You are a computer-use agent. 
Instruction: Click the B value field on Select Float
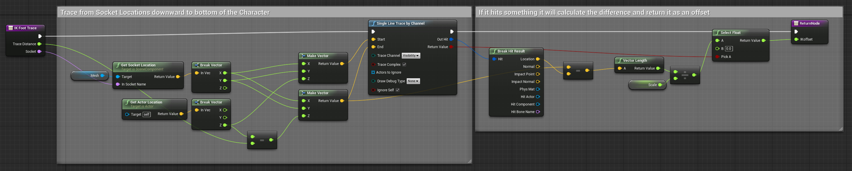pyautogui.click(x=729, y=48)
